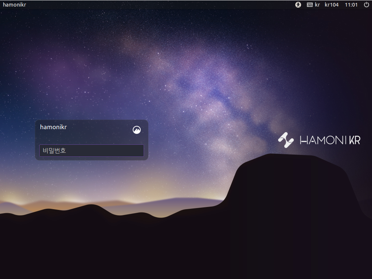The height and width of the screenshot is (279, 372).
Task: Focus the 비밀번호 password field
Action: click(91, 151)
